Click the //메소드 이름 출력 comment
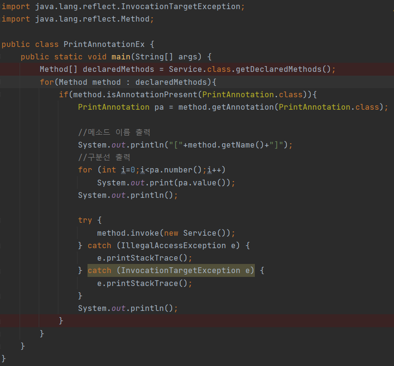Screen dimensions: 394x366 point(114,132)
